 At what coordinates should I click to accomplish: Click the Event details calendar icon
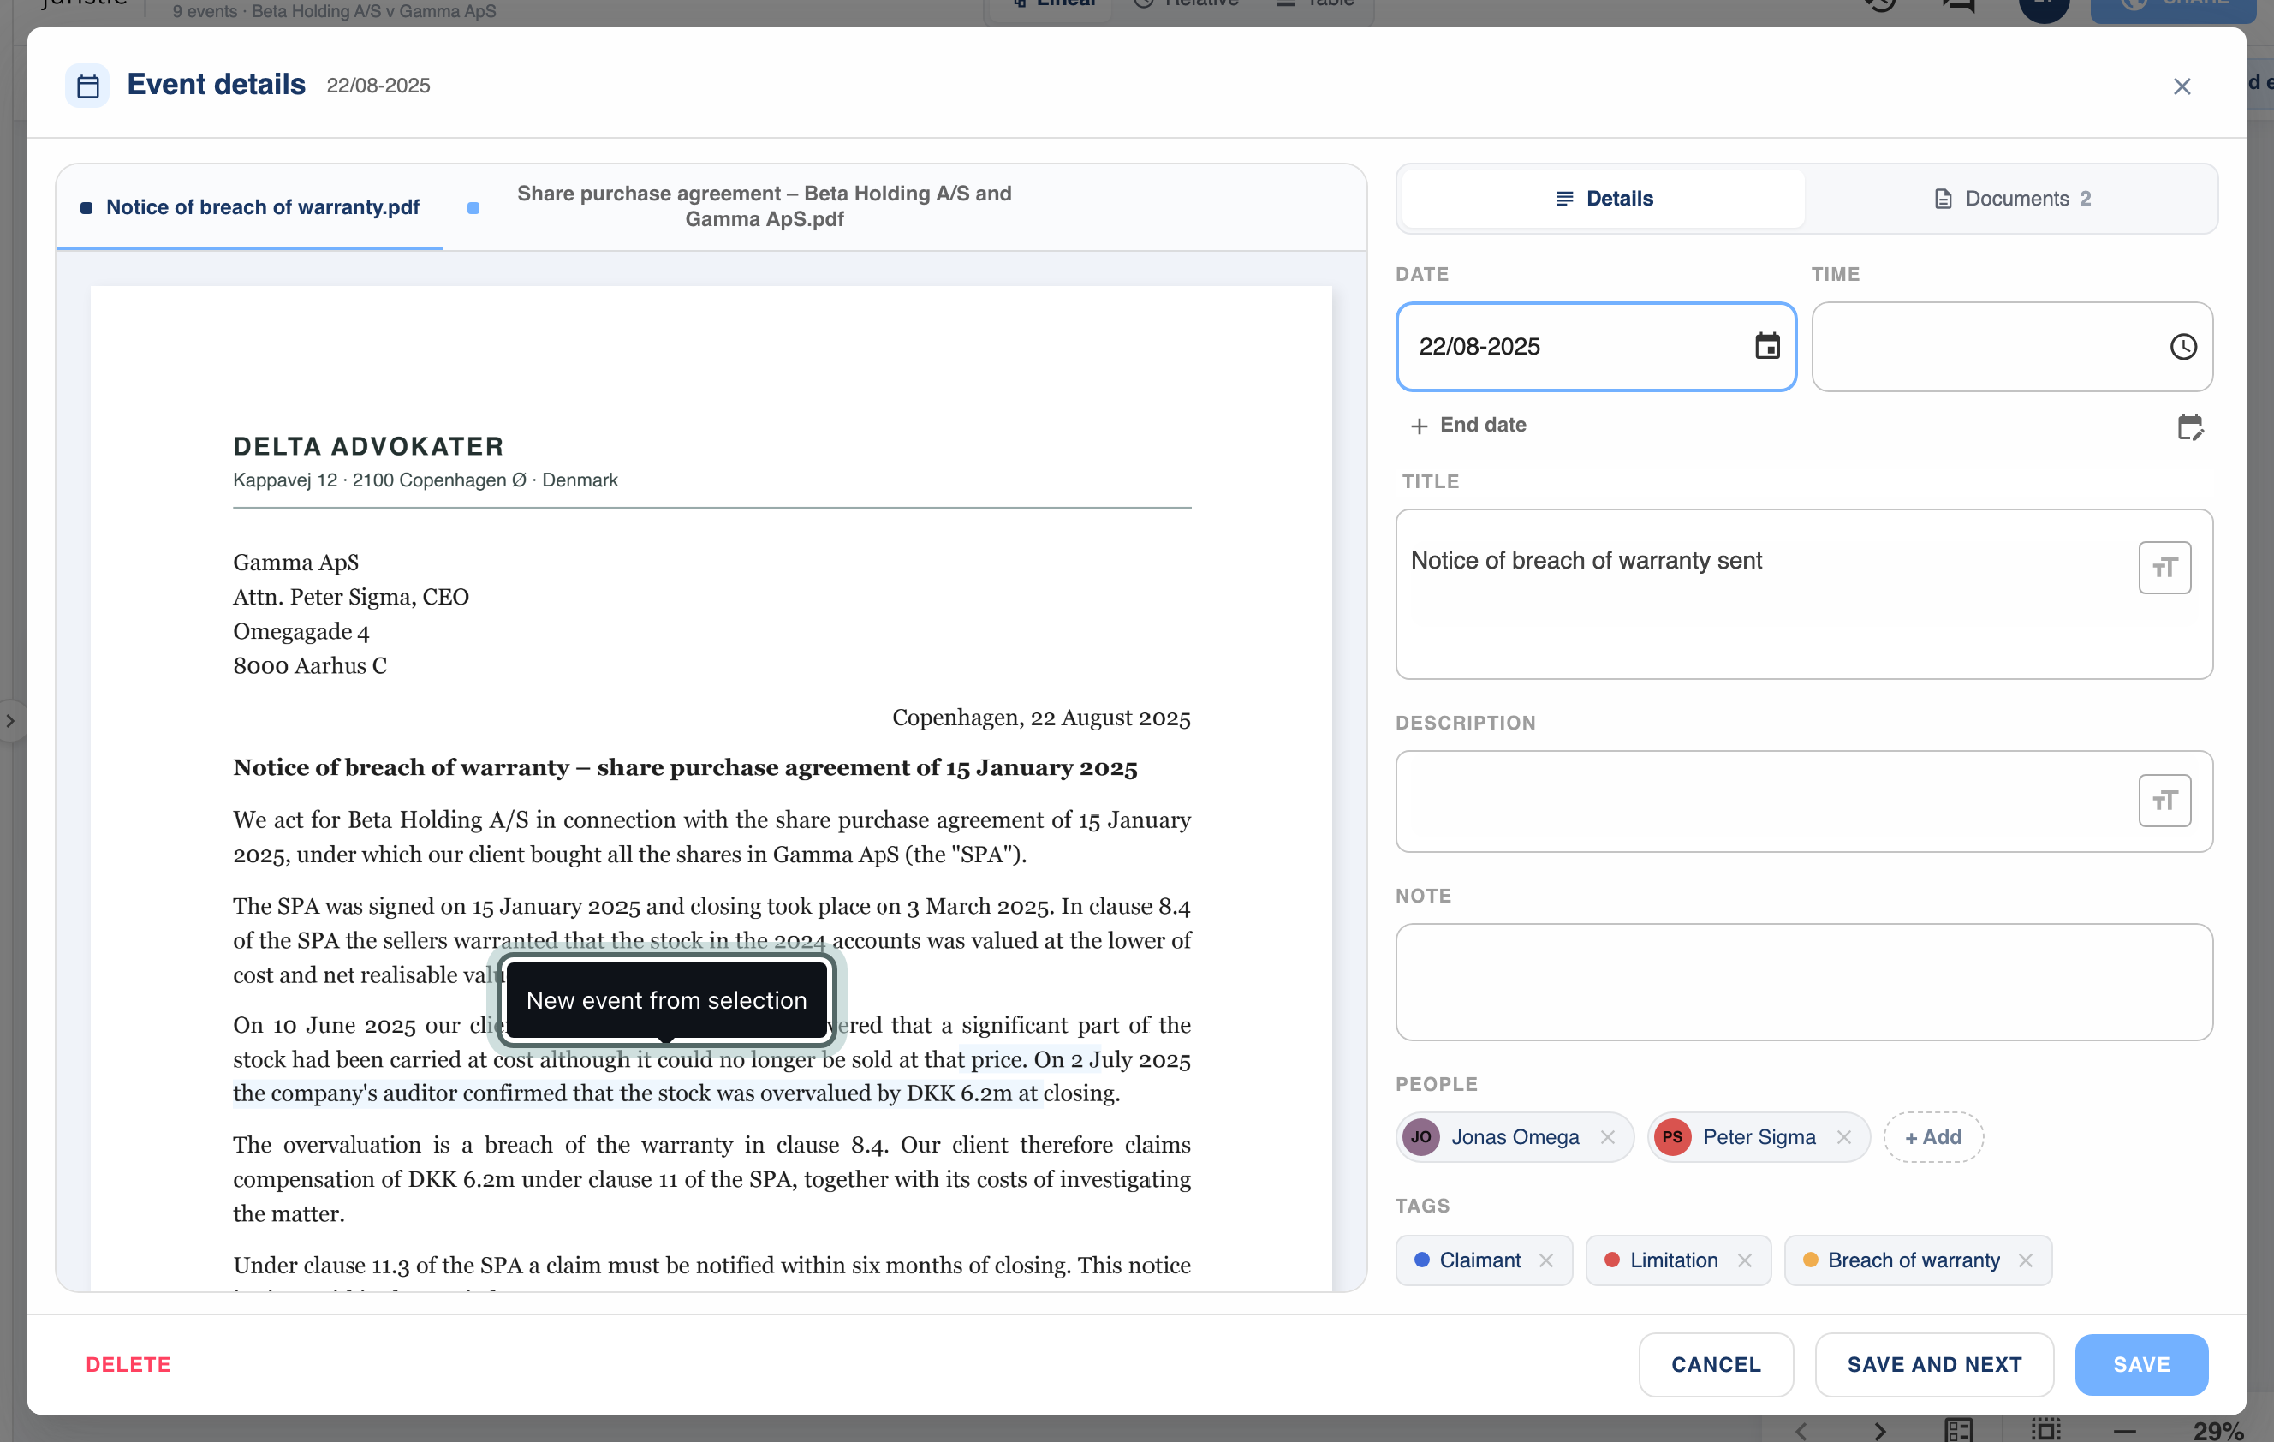(86, 86)
